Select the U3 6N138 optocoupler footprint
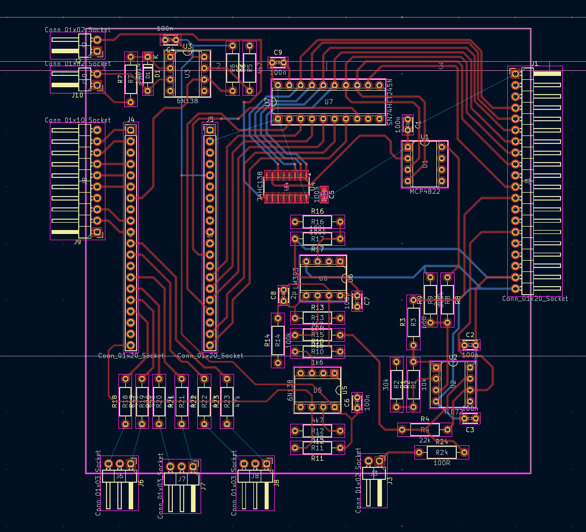The height and width of the screenshot is (532, 586). [x=187, y=74]
